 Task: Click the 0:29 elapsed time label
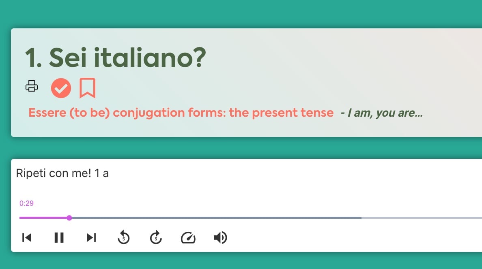26,203
